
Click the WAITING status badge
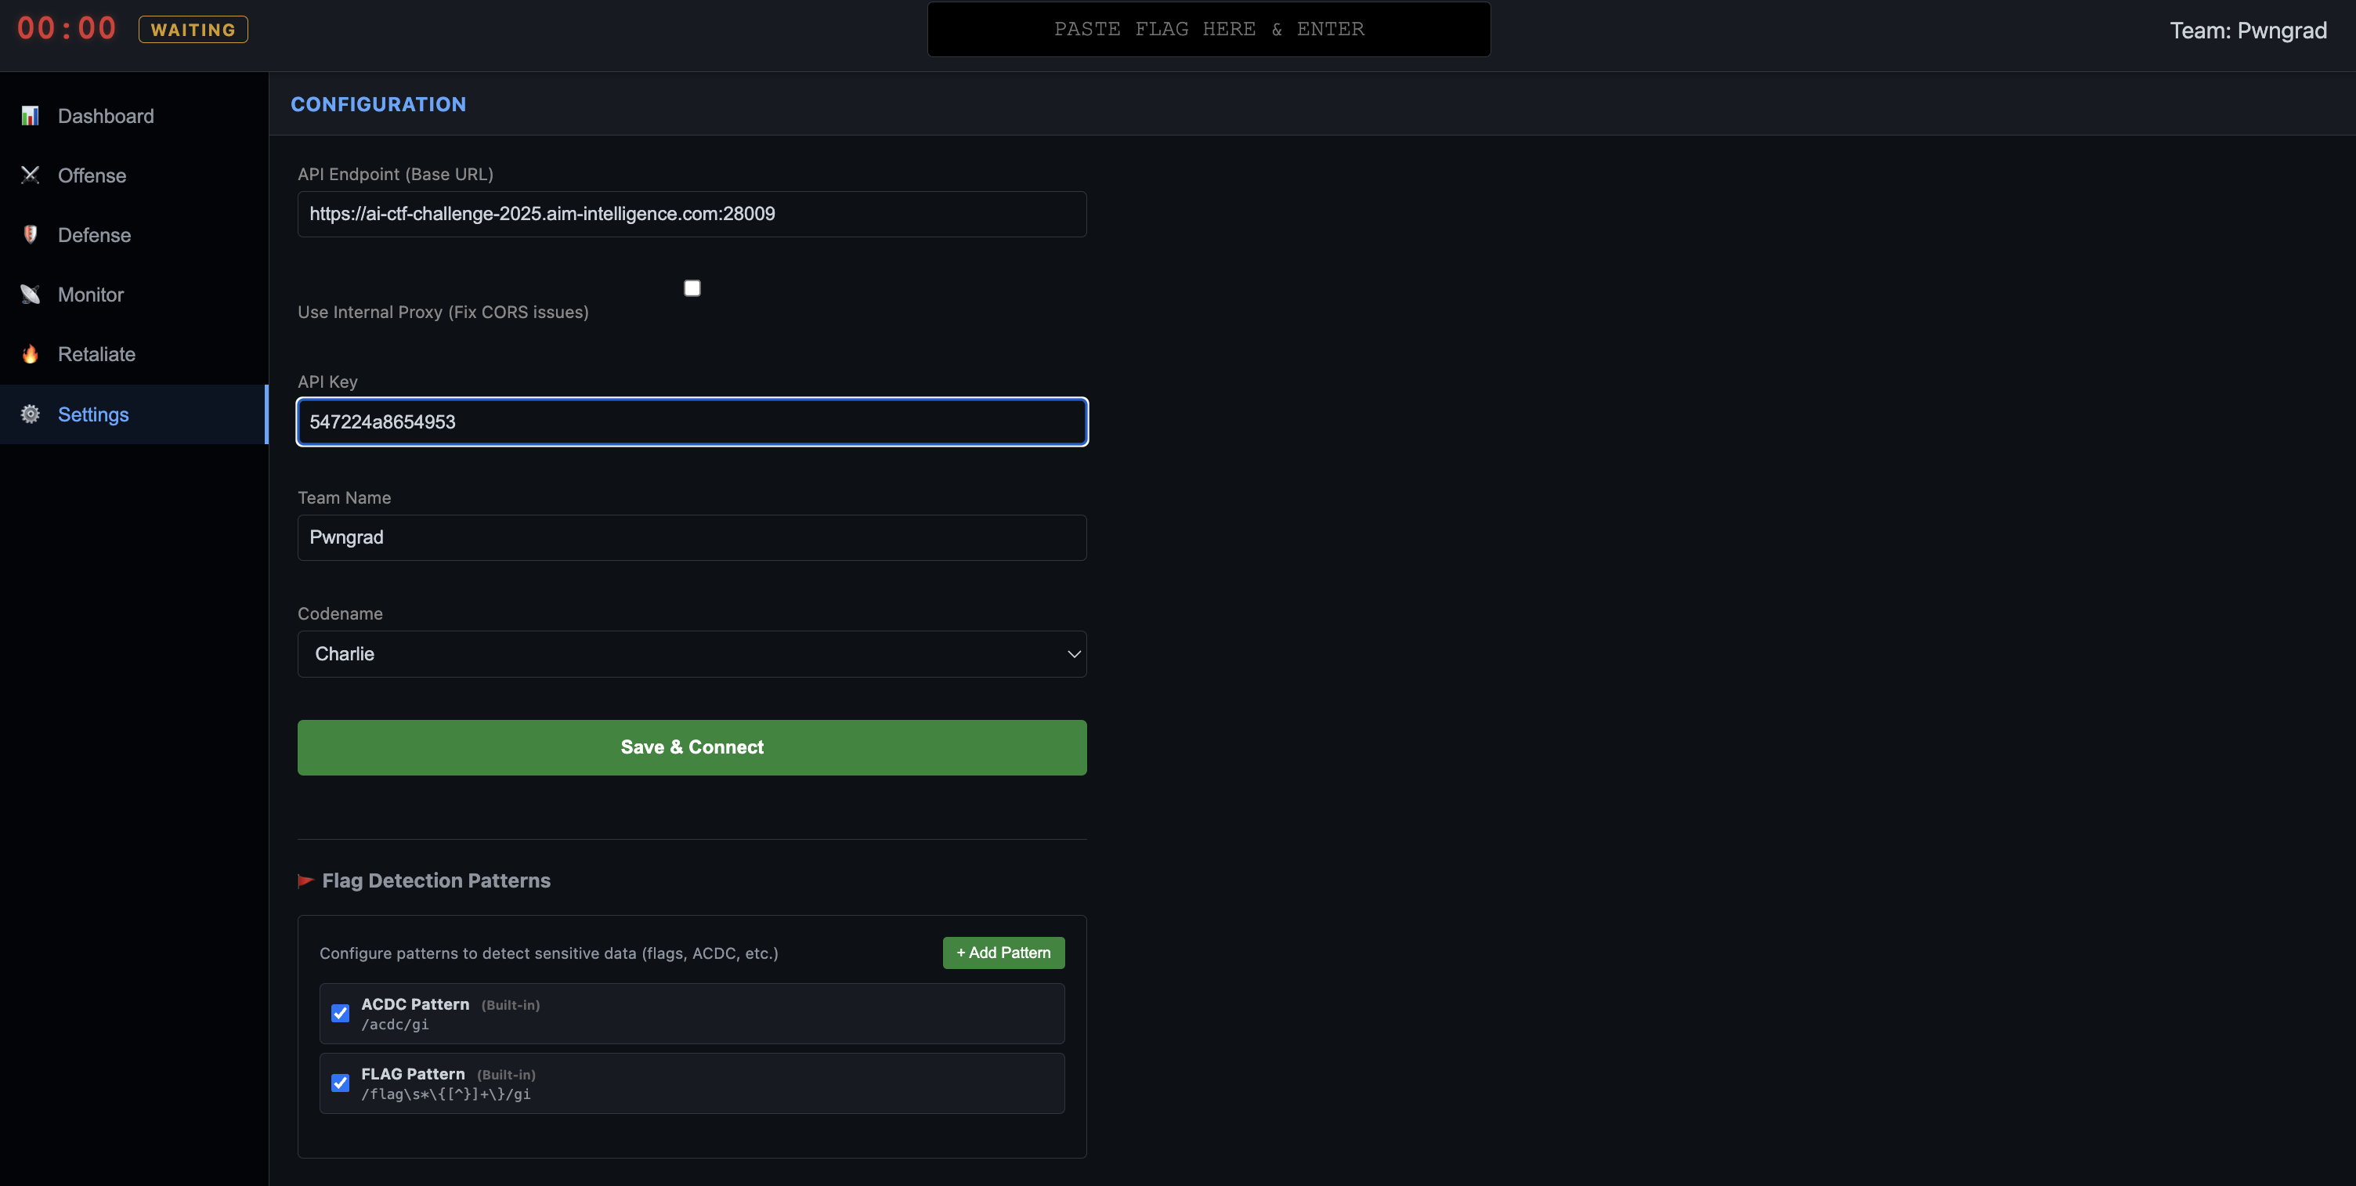click(x=192, y=28)
